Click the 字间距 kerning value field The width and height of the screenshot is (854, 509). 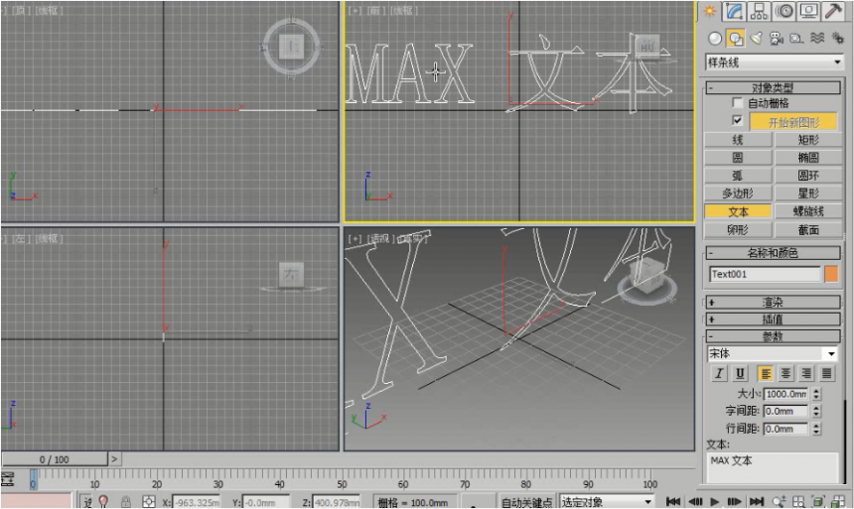pyautogui.click(x=785, y=411)
